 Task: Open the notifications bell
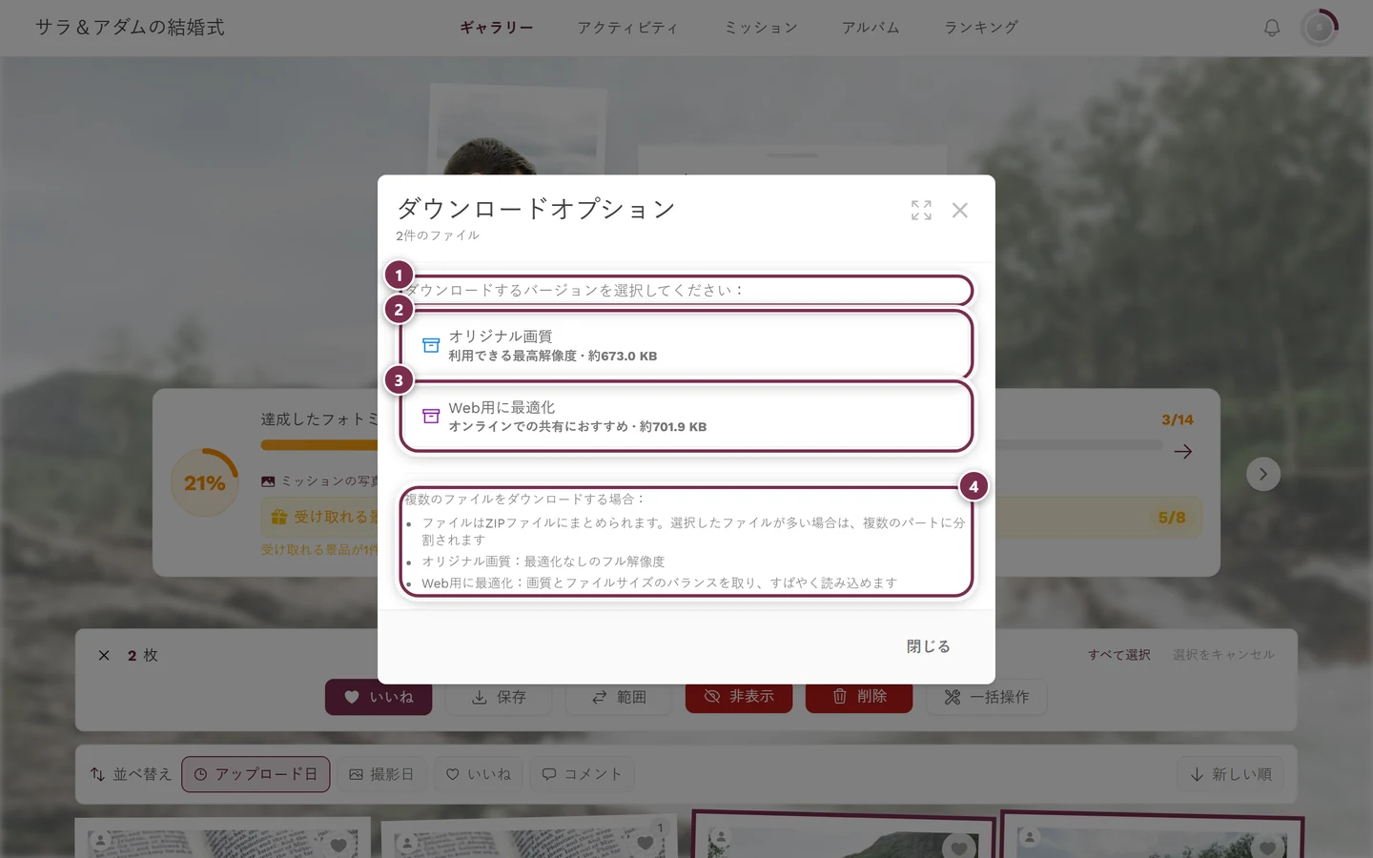point(1272,28)
